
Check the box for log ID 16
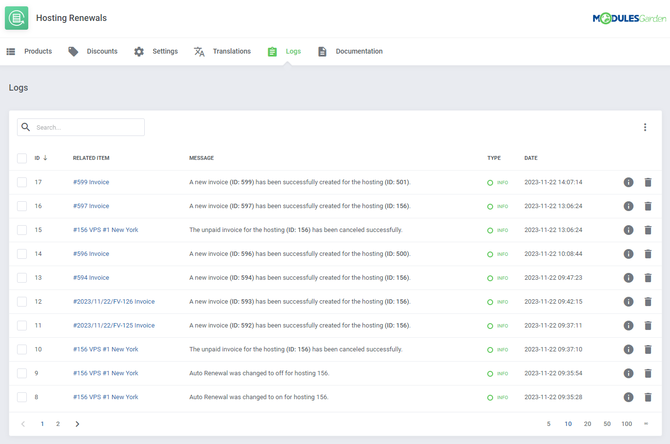(22, 206)
